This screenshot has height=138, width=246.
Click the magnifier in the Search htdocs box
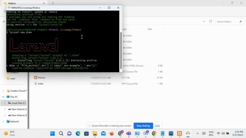coord(241,21)
